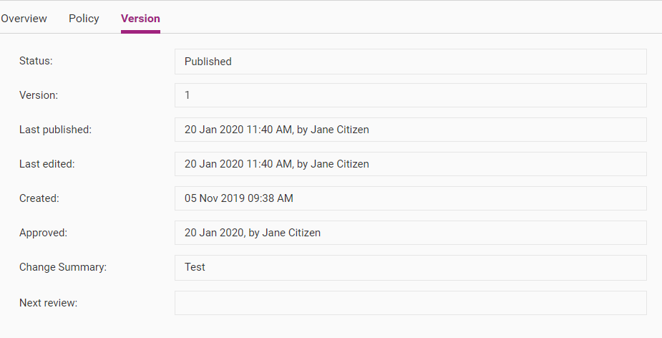Click the purple underline below Version tab
The width and height of the screenshot is (662, 338).
pos(140,32)
